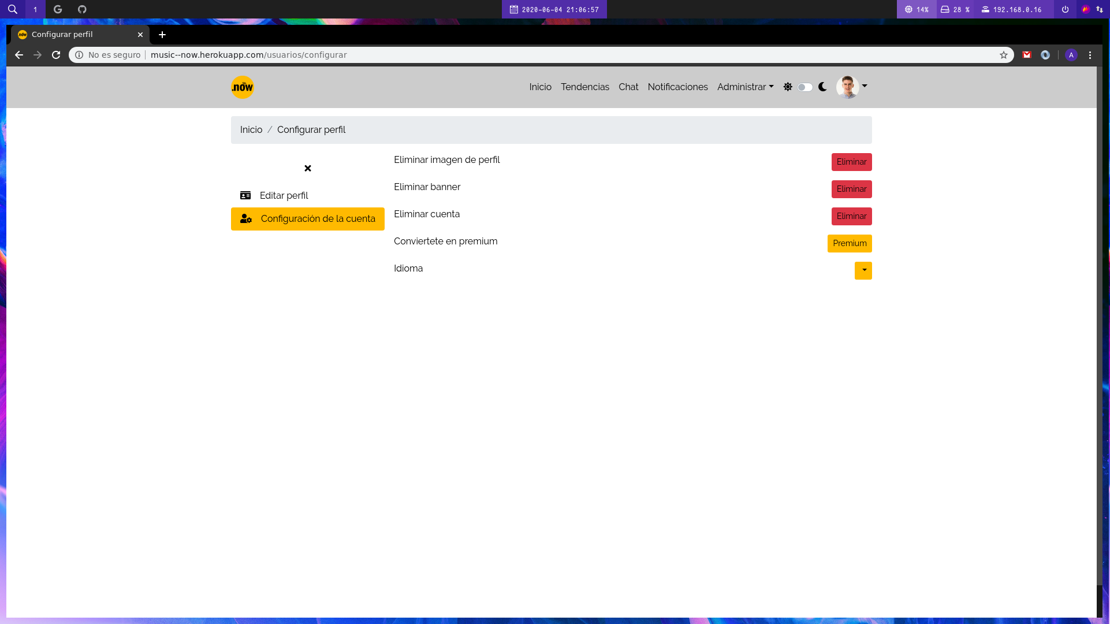This screenshot has width=1110, height=624.
Task: Click the GitHub icon in top bar
Action: [x=82, y=9]
